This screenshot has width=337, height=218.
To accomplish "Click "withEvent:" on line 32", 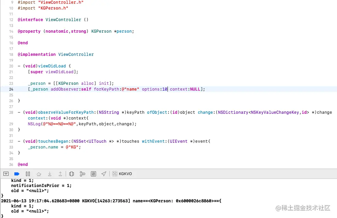I will (x=154, y=141).
